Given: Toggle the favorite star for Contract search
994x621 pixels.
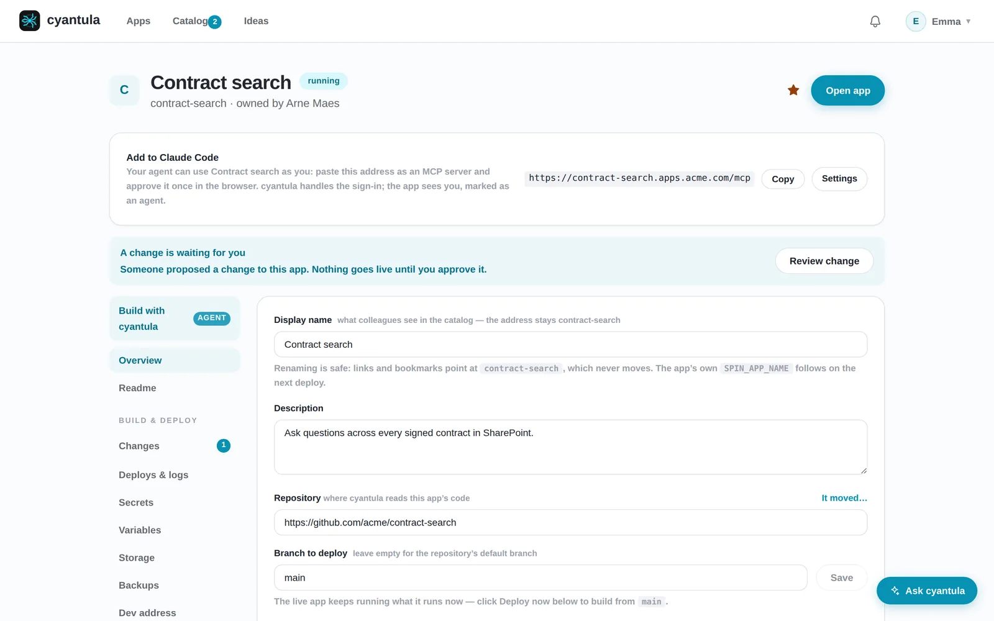Looking at the screenshot, I should click(793, 90).
